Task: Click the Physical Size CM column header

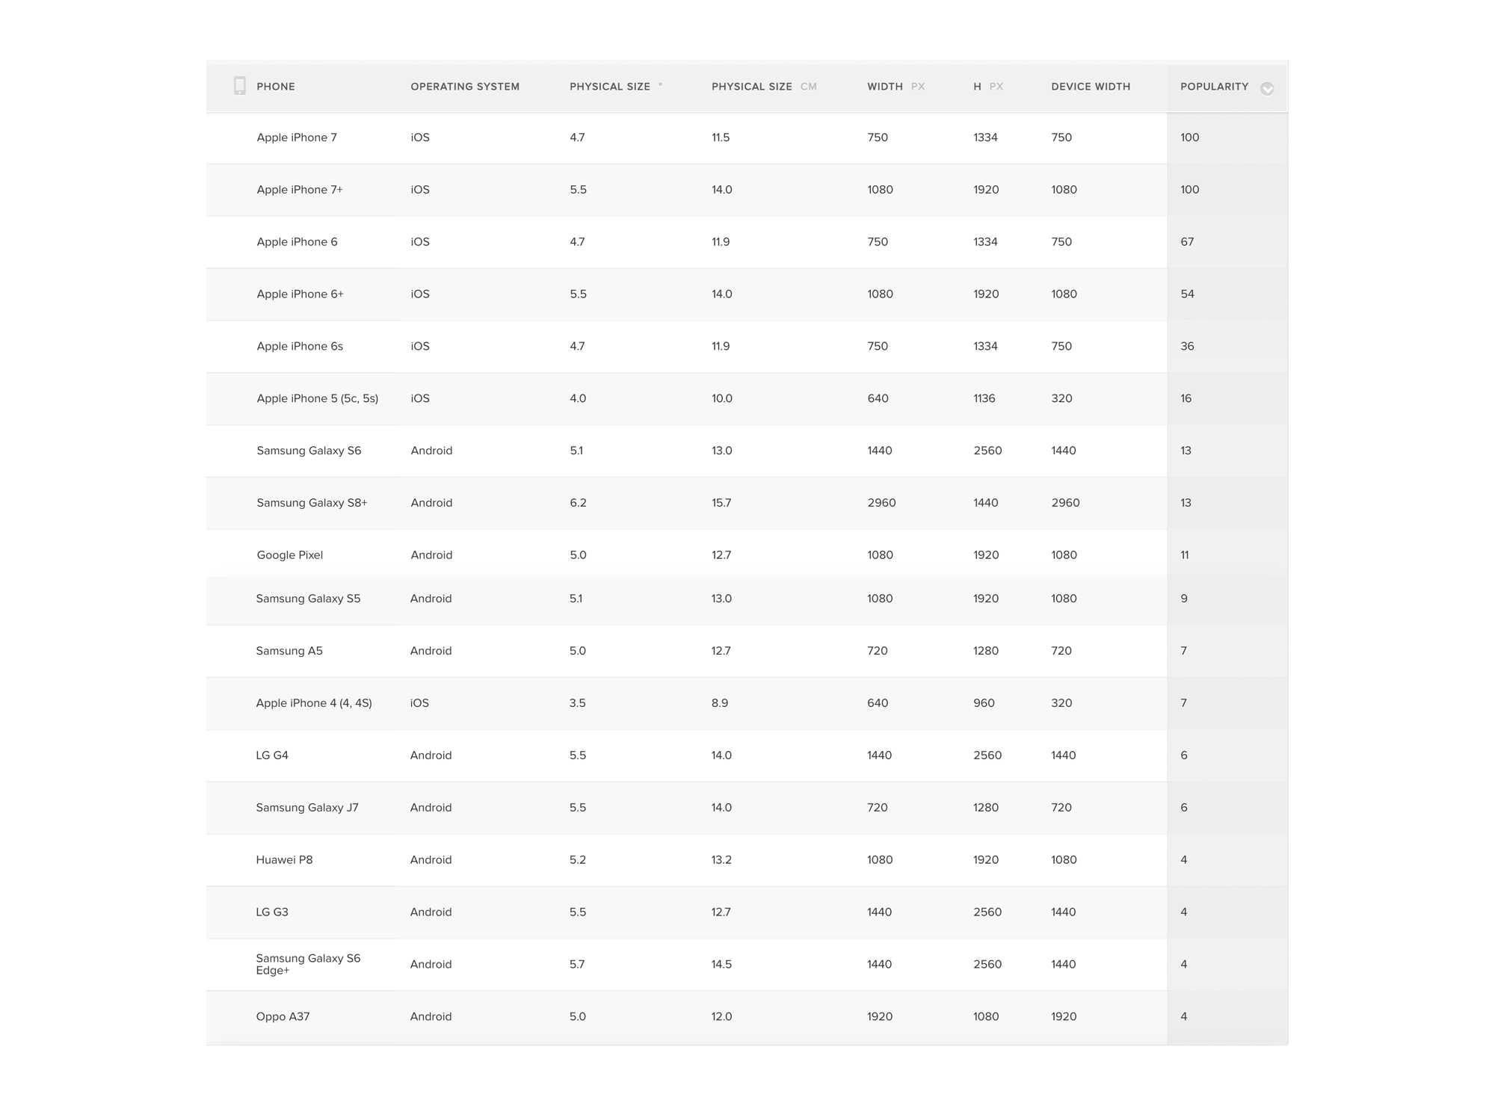Action: click(763, 87)
